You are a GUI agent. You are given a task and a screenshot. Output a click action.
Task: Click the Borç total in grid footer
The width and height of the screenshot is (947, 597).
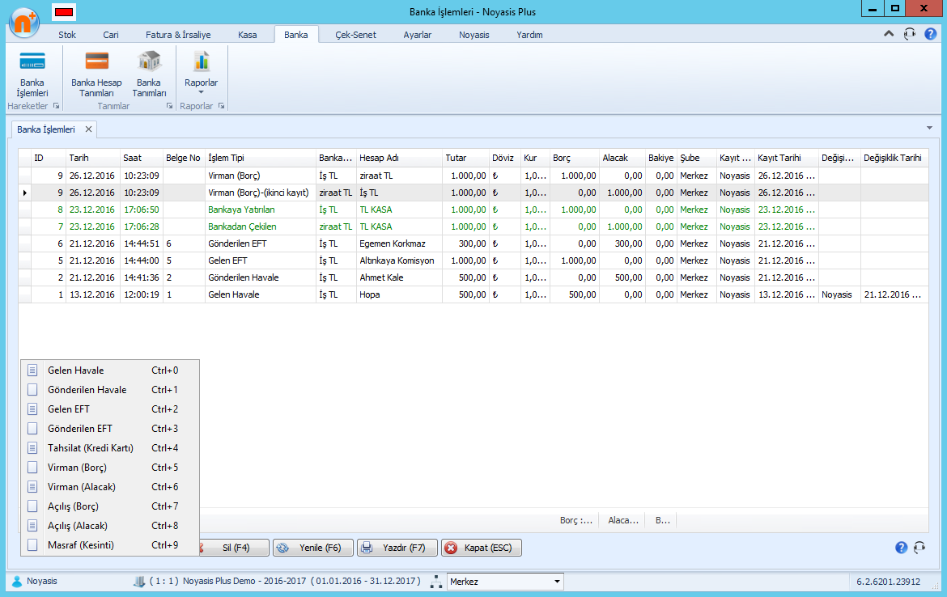[x=576, y=519]
